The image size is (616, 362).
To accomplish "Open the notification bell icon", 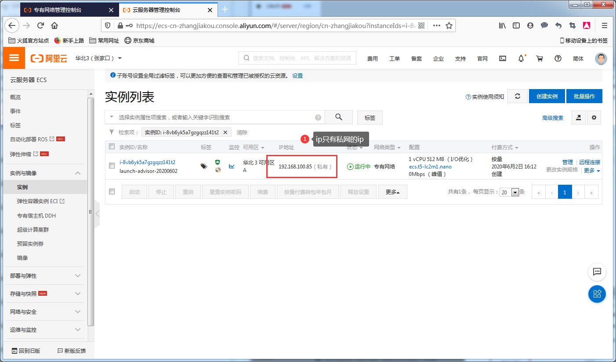I will pyautogui.click(x=521, y=58).
